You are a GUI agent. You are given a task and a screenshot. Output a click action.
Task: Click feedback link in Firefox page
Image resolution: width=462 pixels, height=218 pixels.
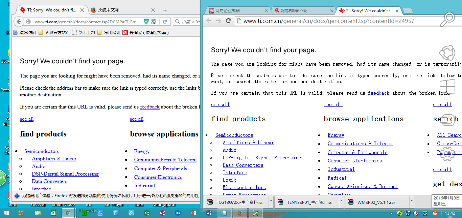[x=150, y=107]
